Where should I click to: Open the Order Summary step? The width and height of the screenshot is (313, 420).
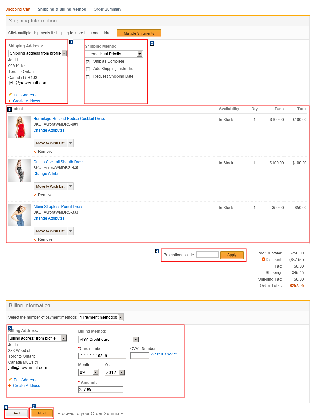(x=107, y=9)
